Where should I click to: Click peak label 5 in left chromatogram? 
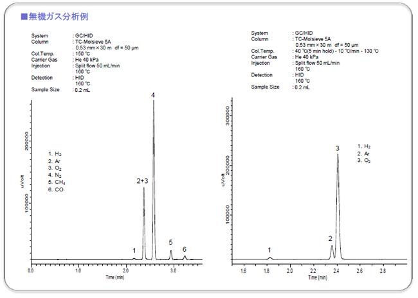[170, 242]
